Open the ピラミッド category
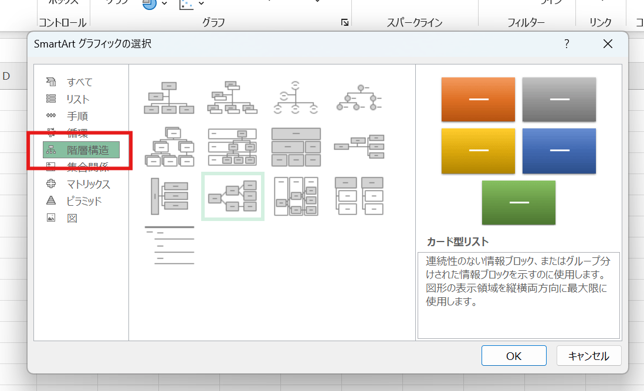 pyautogui.click(x=84, y=201)
